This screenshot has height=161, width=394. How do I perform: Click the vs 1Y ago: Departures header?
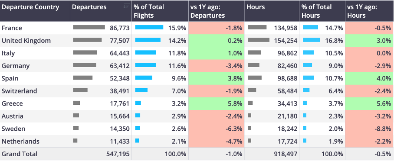point(217,11)
